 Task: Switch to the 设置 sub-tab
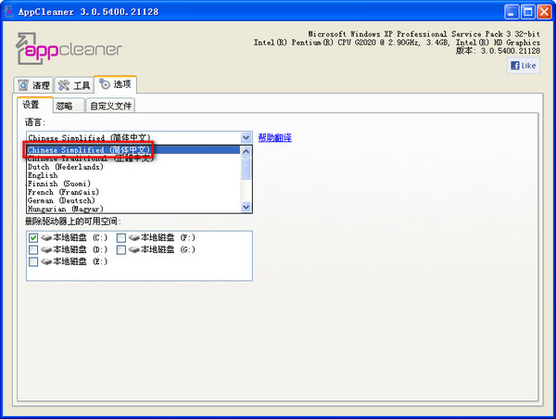(35, 105)
